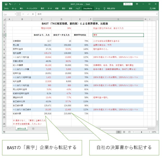Click the formula bar enter checkmark icon
162x159 pixels.
tap(28, 14)
